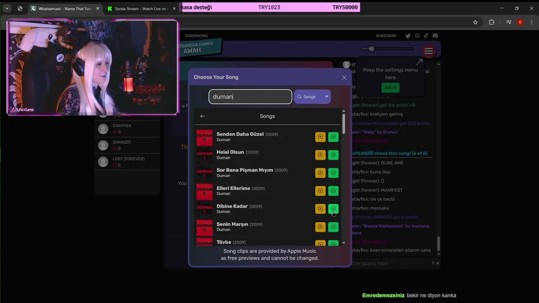Image resolution: width=539 pixels, height=303 pixels.
Task: Preview the song Helal Olsun
Action: tap(320, 155)
